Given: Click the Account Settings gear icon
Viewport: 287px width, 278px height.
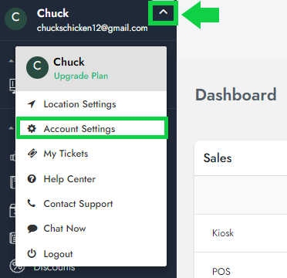Looking at the screenshot, I should (x=32, y=129).
